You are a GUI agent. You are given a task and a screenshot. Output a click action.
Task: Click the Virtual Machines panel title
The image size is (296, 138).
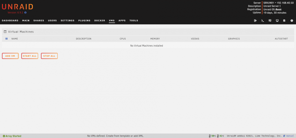pyautogui.click(x=21, y=32)
